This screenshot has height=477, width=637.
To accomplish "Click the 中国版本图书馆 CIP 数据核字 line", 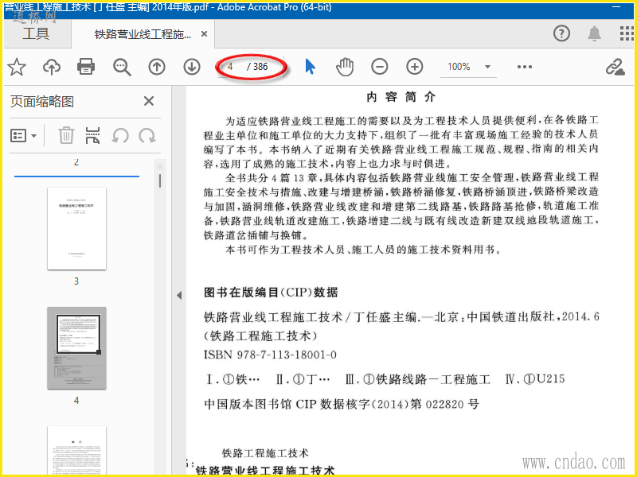I will tap(342, 404).
